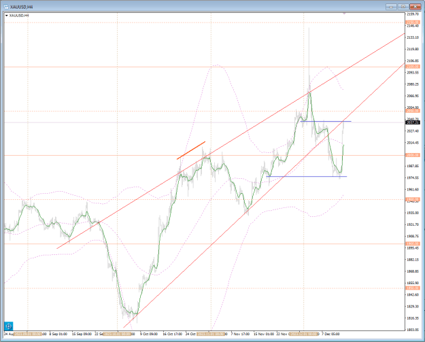425x342 pixels.
Task: Click the 1950.00 orange price level label
Action: click(x=413, y=199)
